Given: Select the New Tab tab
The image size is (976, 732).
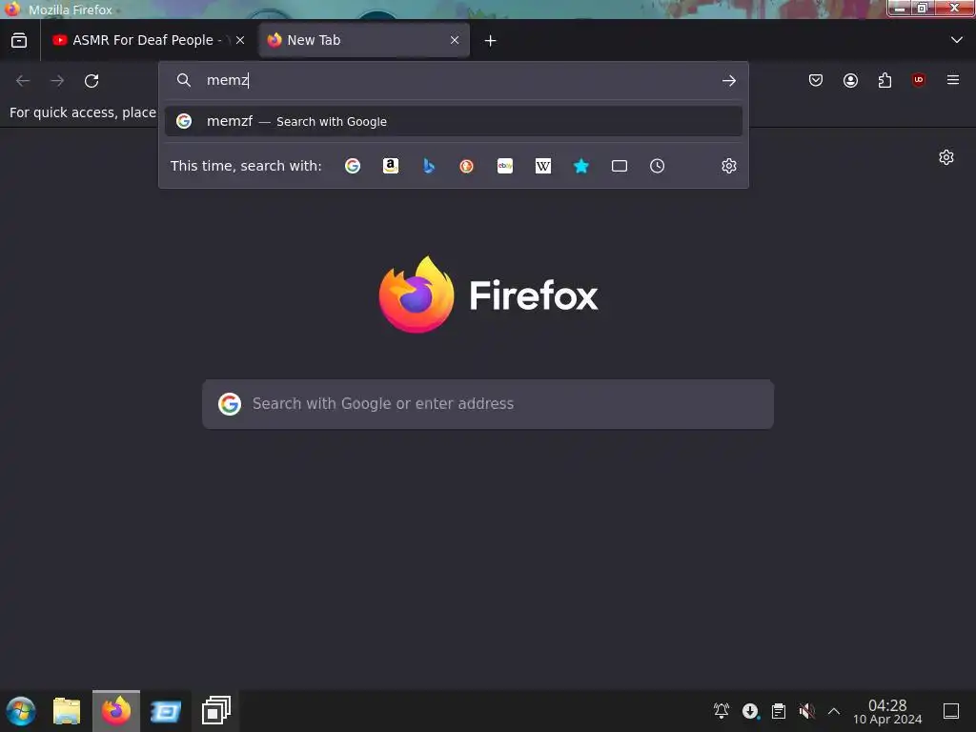Looking at the screenshot, I should [x=363, y=40].
